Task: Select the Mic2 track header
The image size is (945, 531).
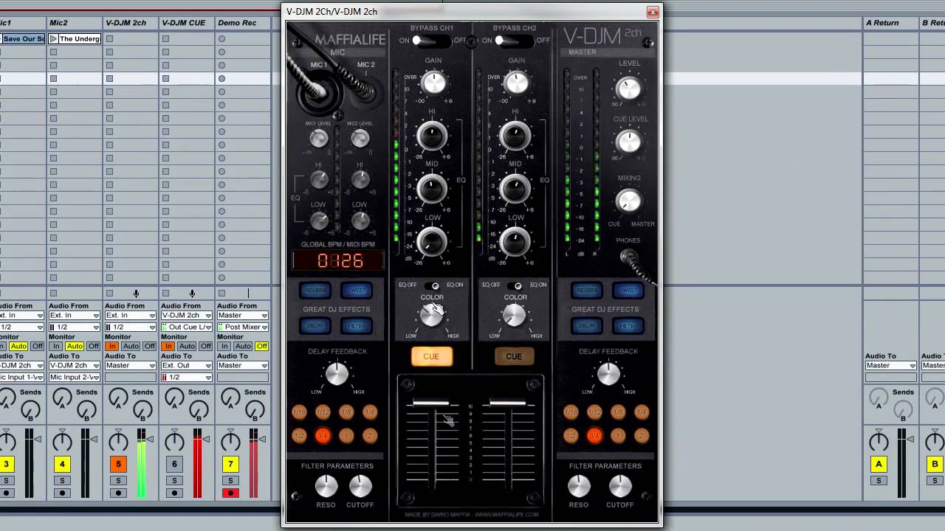Action: [x=75, y=23]
